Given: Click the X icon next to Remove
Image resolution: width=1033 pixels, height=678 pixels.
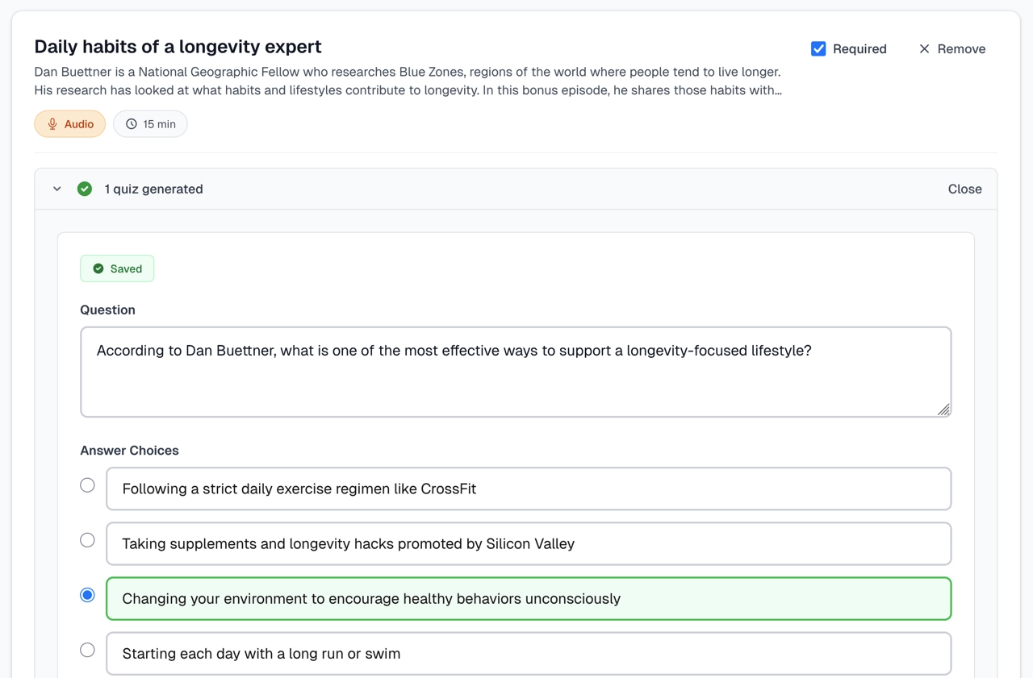Looking at the screenshot, I should 924,49.
